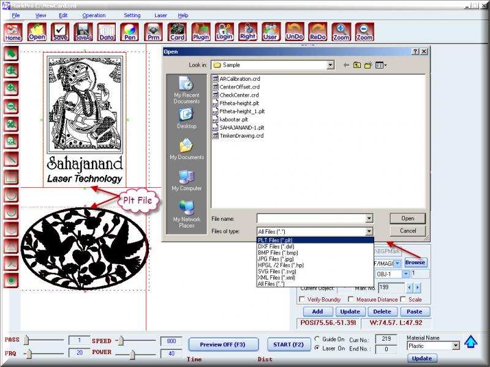Open the Data toolbar icon
The image size is (490, 367).
107,32
